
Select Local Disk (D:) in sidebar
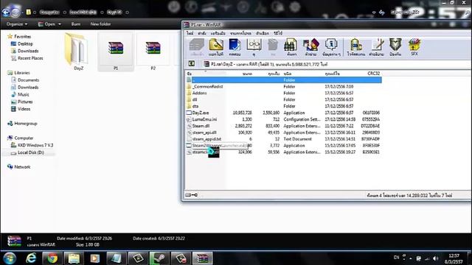pos(31,152)
